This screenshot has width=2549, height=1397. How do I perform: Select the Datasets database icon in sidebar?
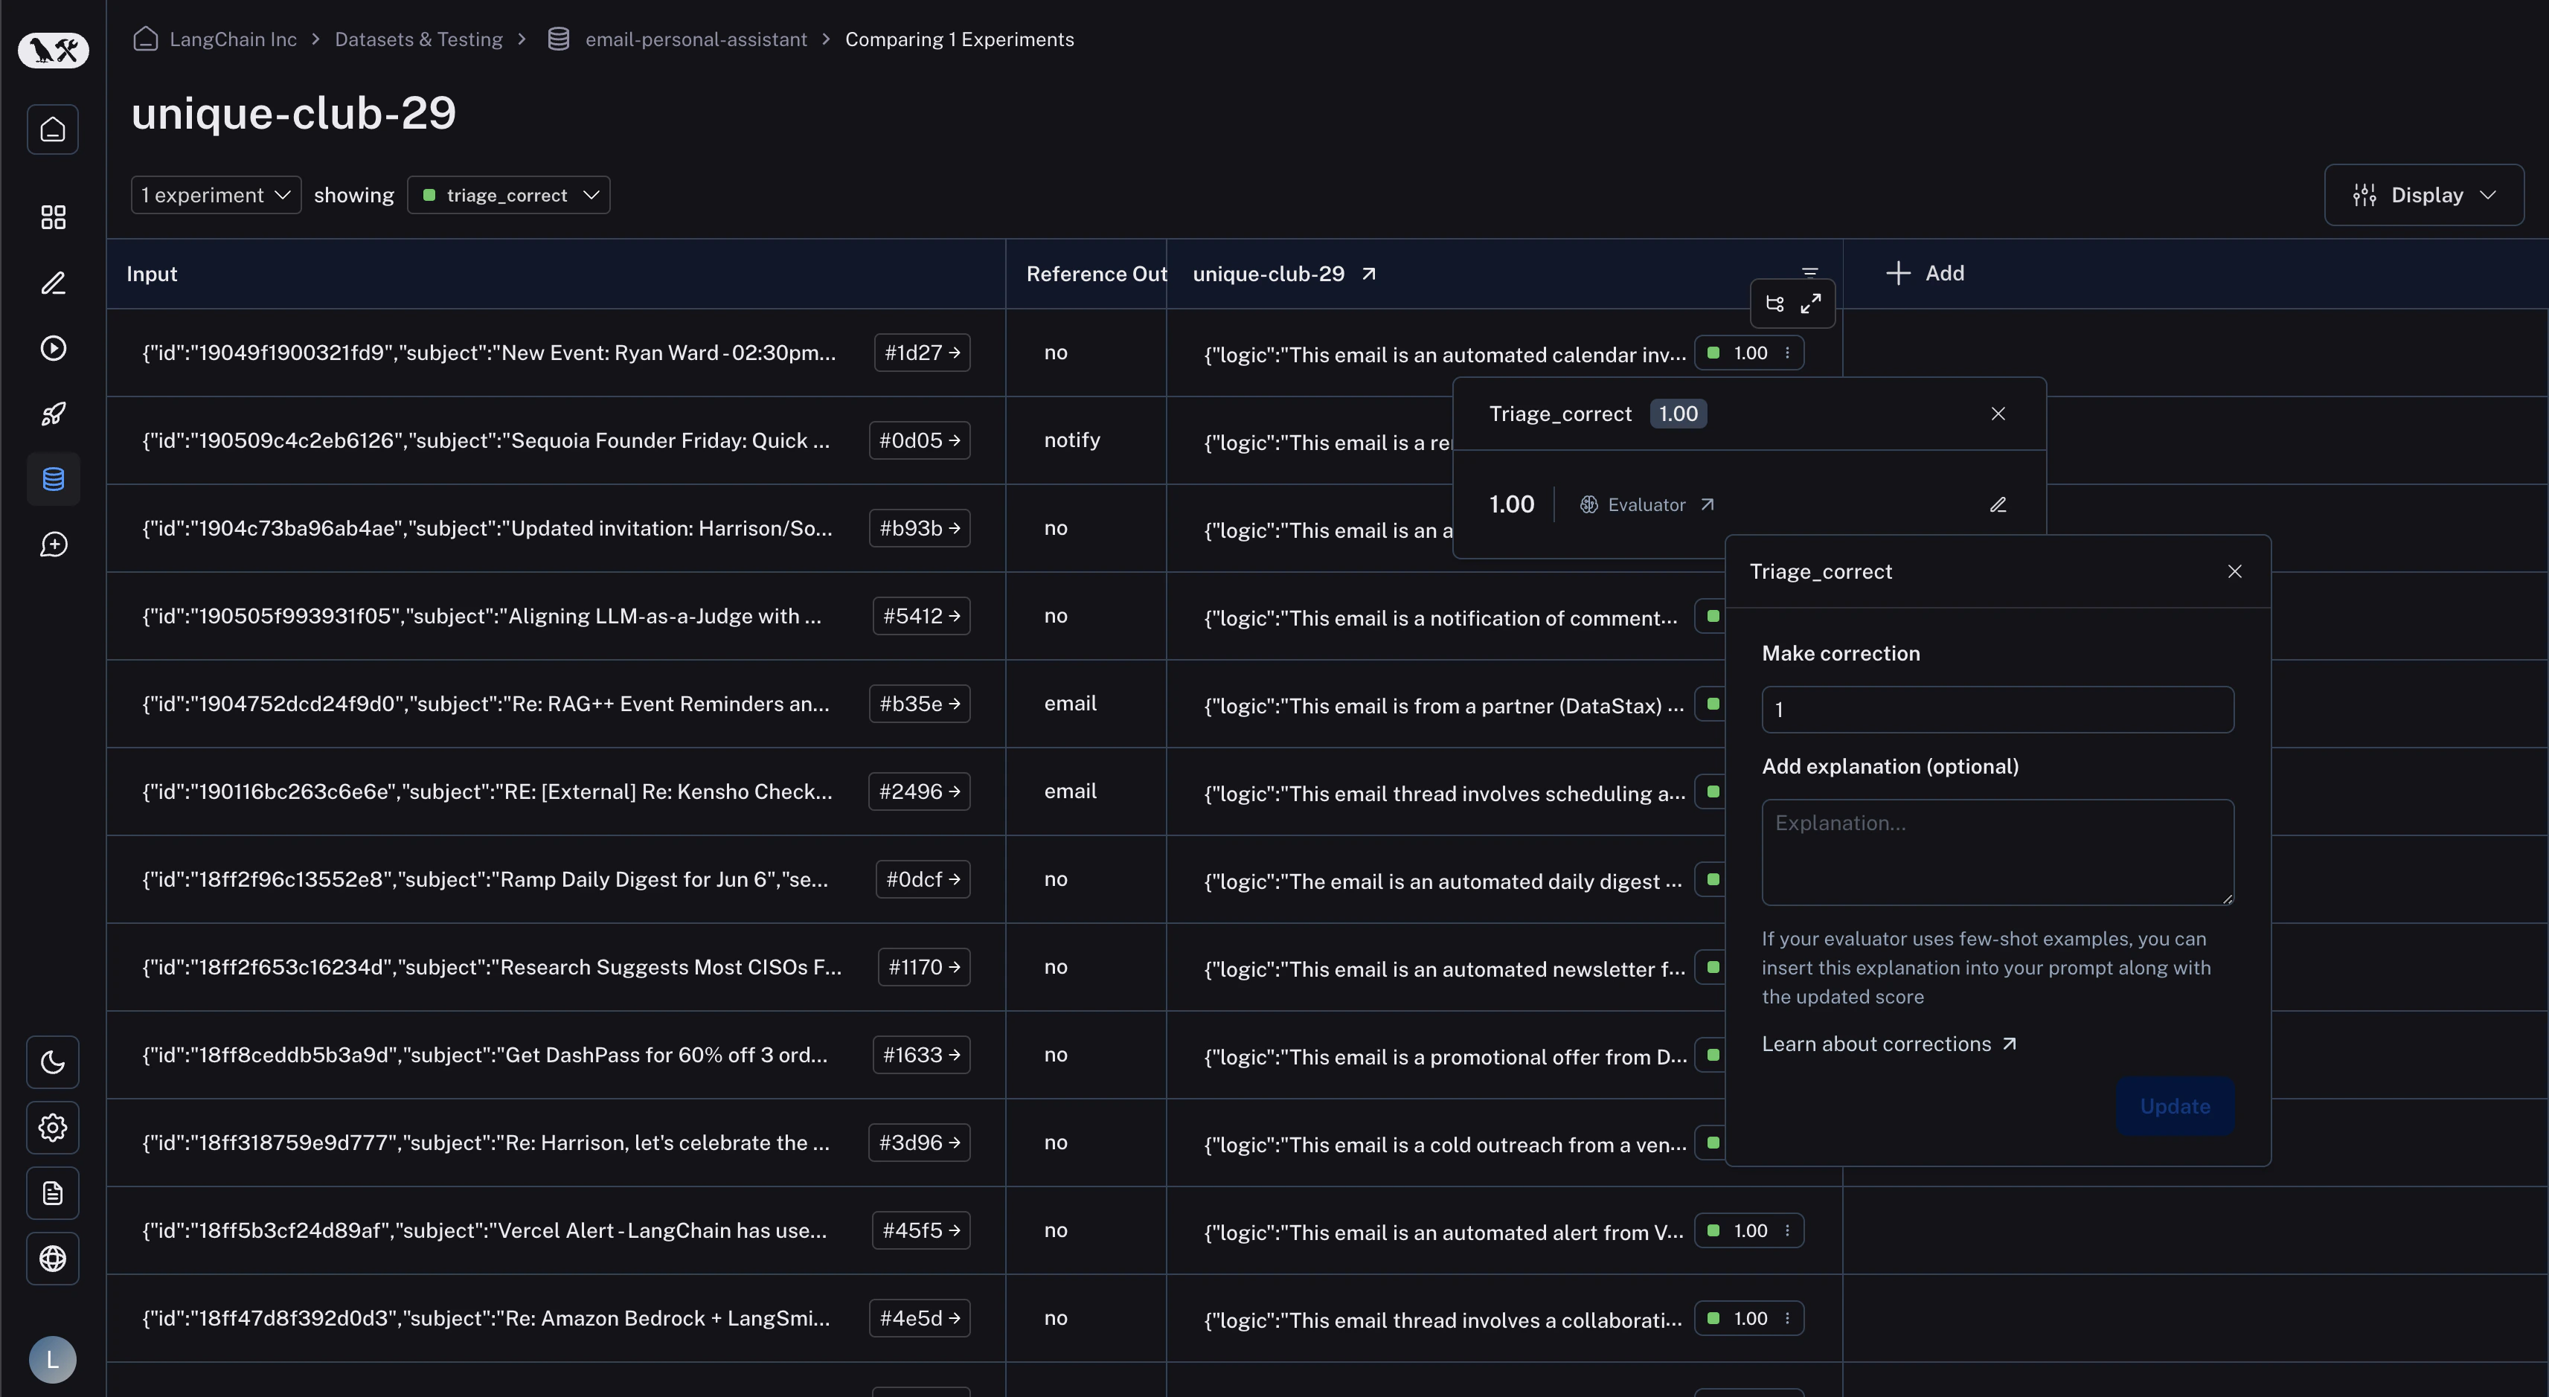pyautogui.click(x=52, y=480)
